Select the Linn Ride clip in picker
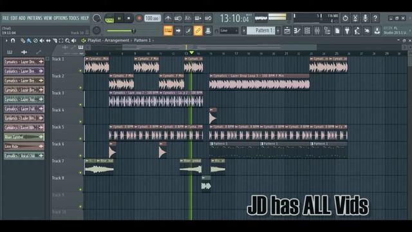Screen dimensions: 412x232 click(24, 146)
